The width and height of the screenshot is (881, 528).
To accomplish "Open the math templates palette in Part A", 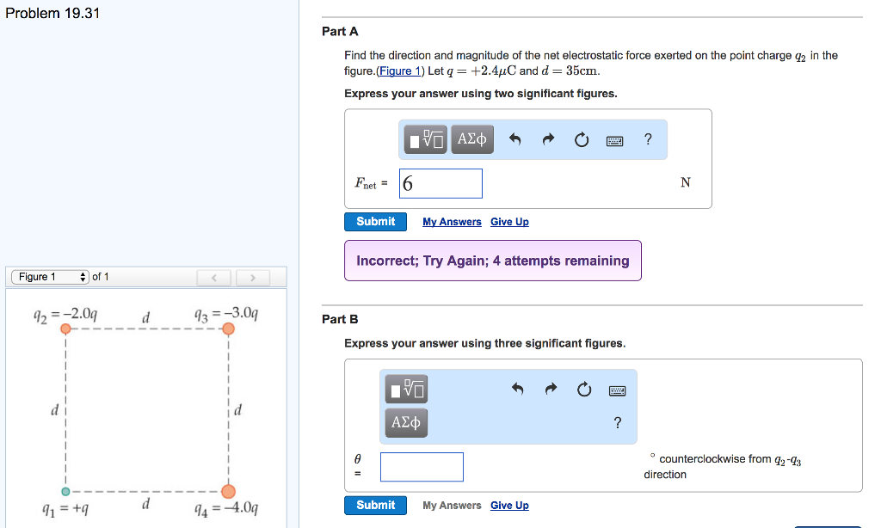I will (428, 139).
